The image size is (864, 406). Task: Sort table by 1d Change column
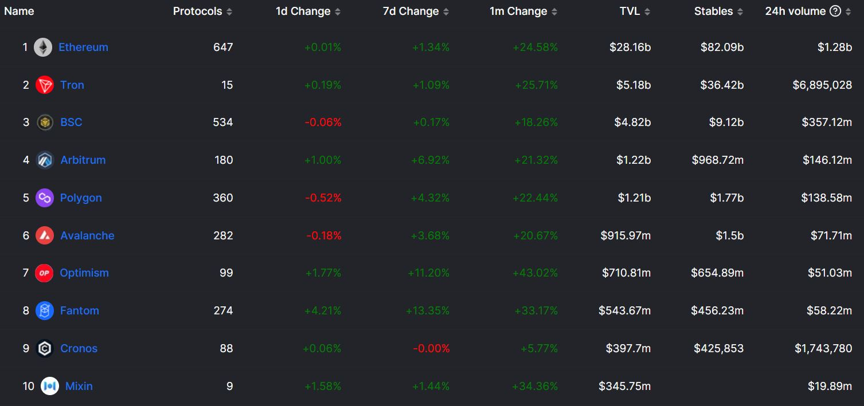click(x=338, y=12)
